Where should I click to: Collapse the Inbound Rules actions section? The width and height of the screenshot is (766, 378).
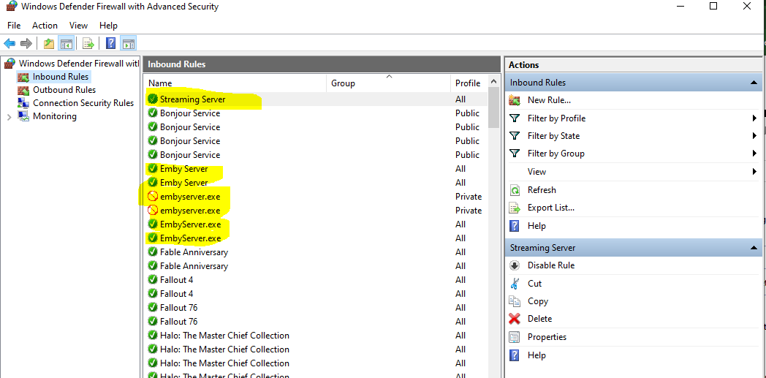coord(754,83)
